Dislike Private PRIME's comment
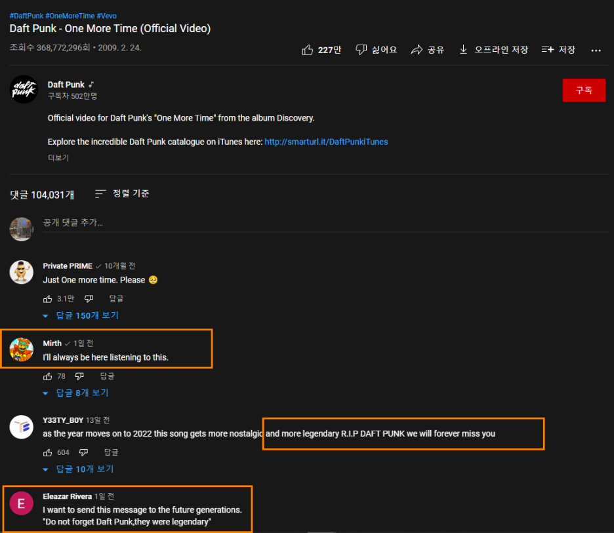This screenshot has height=533, width=614. tap(89, 299)
